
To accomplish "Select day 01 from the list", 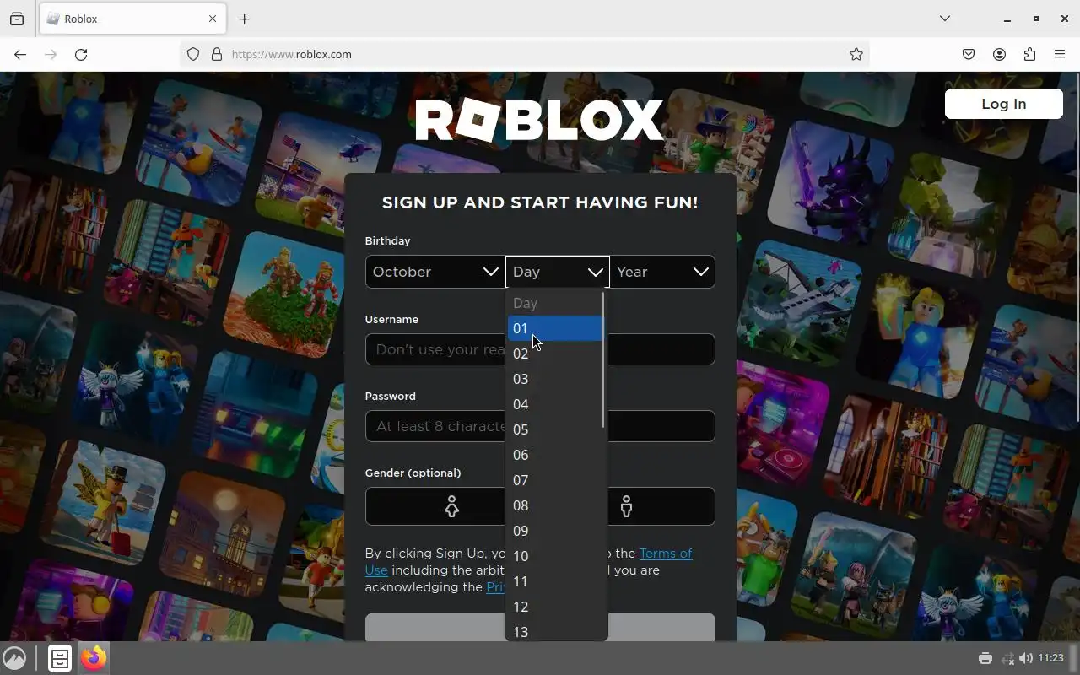I will [554, 328].
